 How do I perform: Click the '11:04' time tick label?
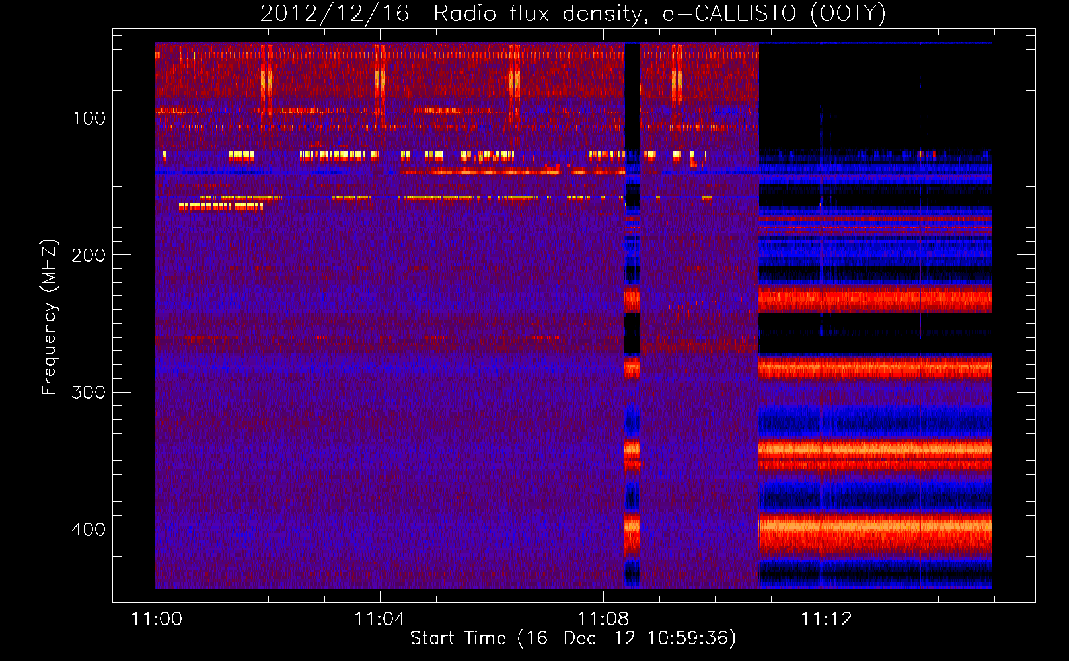click(x=380, y=619)
